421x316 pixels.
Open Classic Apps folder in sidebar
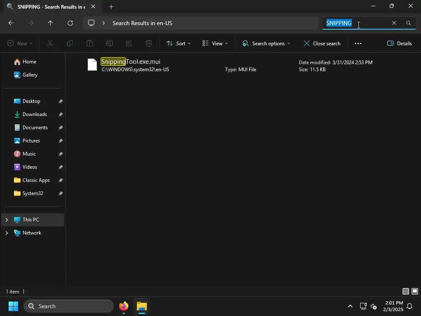tap(36, 180)
